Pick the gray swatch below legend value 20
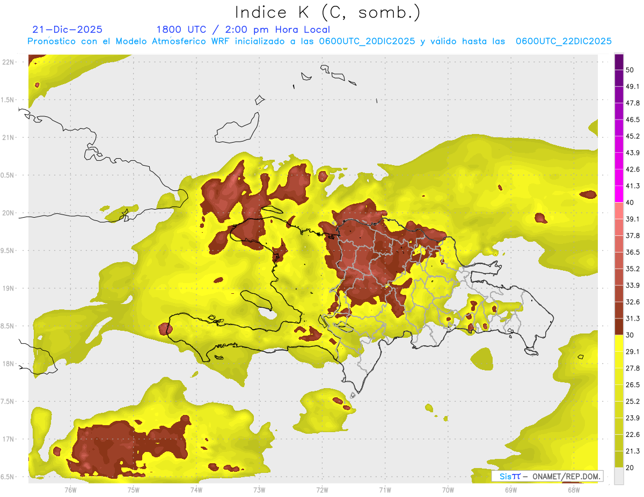The height and width of the screenshot is (497, 644). point(619,476)
